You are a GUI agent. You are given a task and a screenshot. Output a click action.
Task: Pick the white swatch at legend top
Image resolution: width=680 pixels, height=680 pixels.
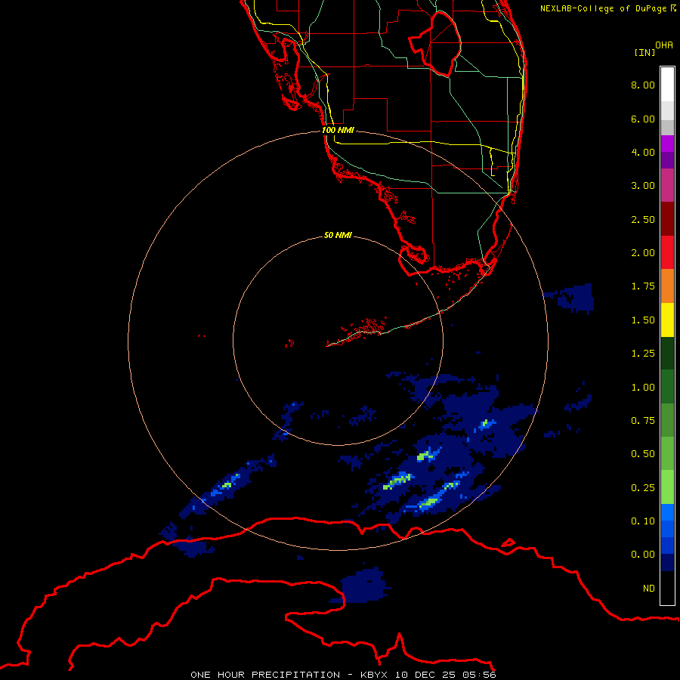667,84
